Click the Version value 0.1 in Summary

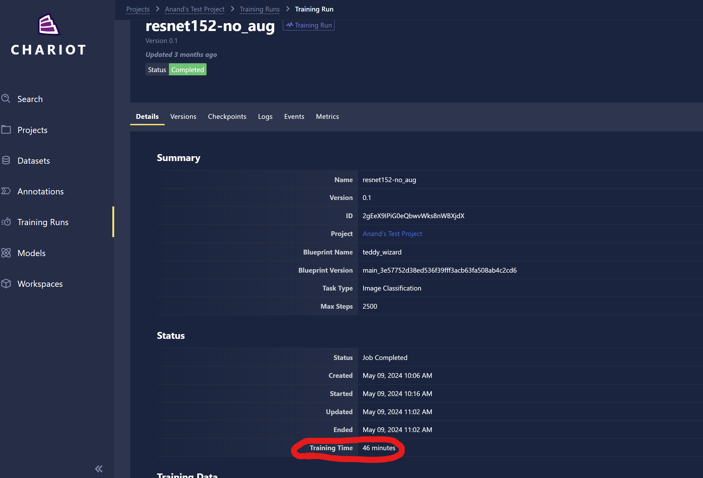tap(367, 198)
